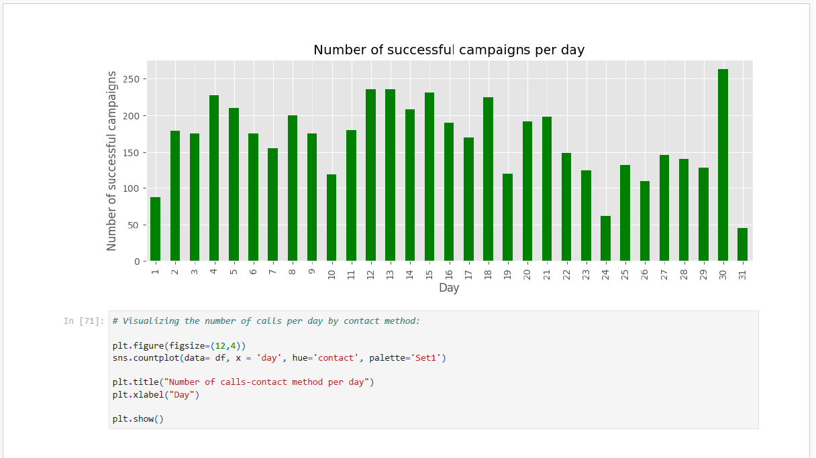This screenshot has width=816, height=458.
Task: Click the day 24 bar in chart
Action: (605, 239)
